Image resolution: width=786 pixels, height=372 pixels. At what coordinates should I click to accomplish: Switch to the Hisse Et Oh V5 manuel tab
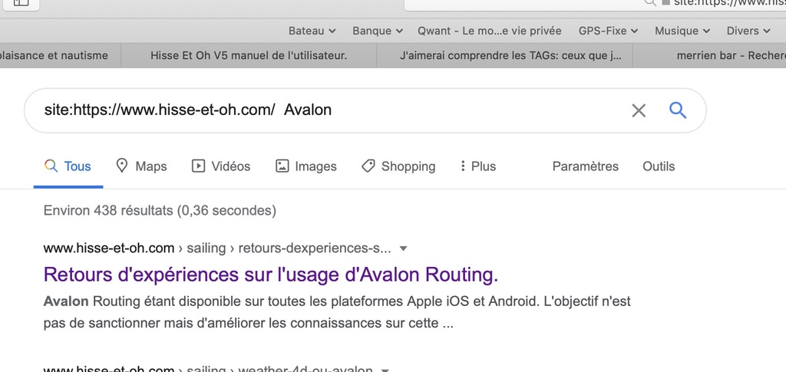tap(249, 55)
